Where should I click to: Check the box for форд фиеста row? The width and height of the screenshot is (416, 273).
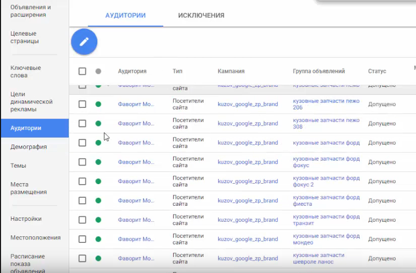82,201
